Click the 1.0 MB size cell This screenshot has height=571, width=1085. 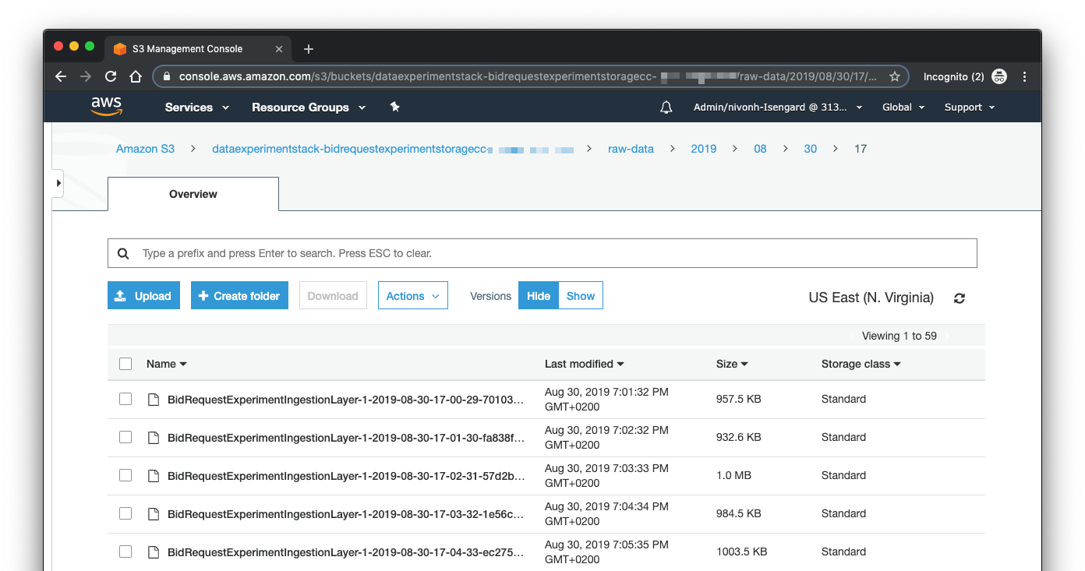click(x=733, y=475)
